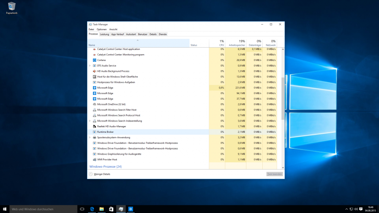Expand the DTS Audio Service row
Viewport: 379px width, 213px height.
click(90, 66)
